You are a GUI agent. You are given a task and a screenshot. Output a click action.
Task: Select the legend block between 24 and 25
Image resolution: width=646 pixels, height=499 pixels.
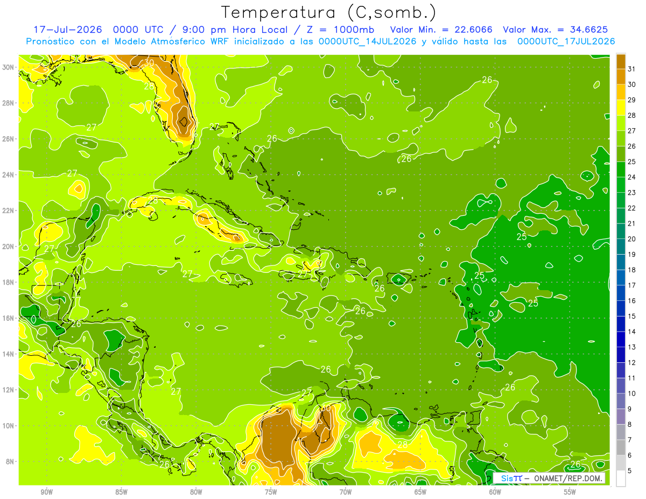621,170
